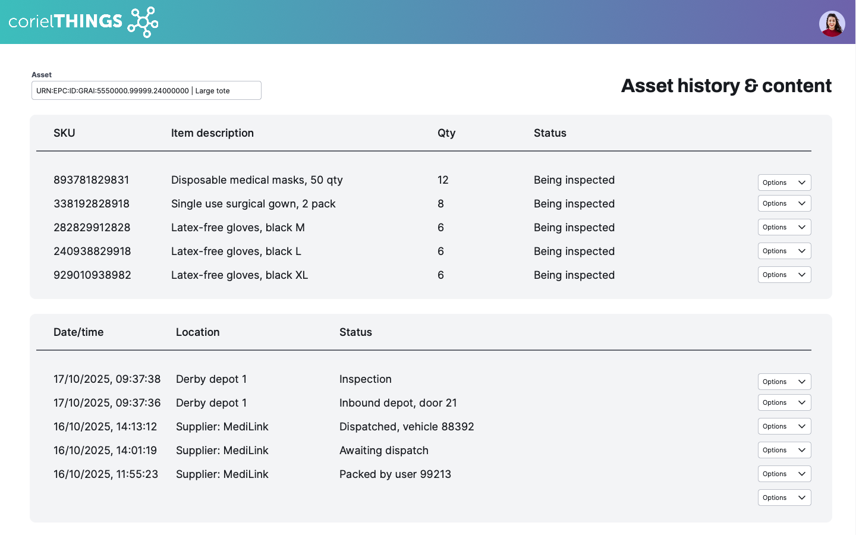
Task: Click the Location column header
Action: pyautogui.click(x=197, y=332)
